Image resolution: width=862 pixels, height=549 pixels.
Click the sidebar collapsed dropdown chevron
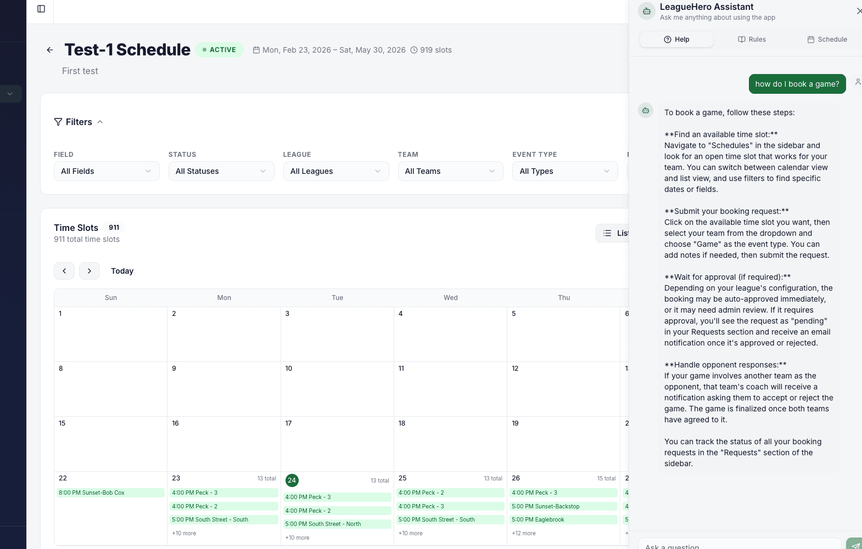(x=10, y=94)
